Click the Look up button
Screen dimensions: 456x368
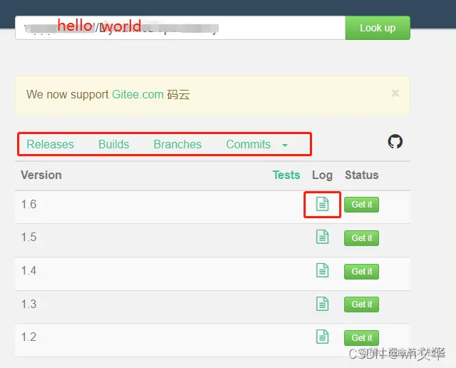tap(378, 28)
